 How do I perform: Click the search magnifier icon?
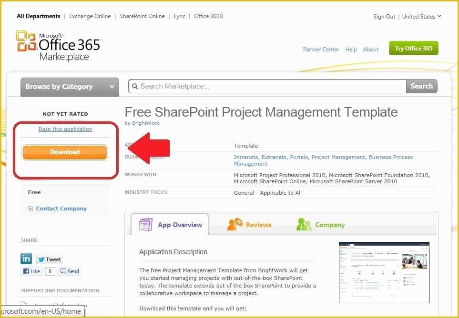(135, 86)
